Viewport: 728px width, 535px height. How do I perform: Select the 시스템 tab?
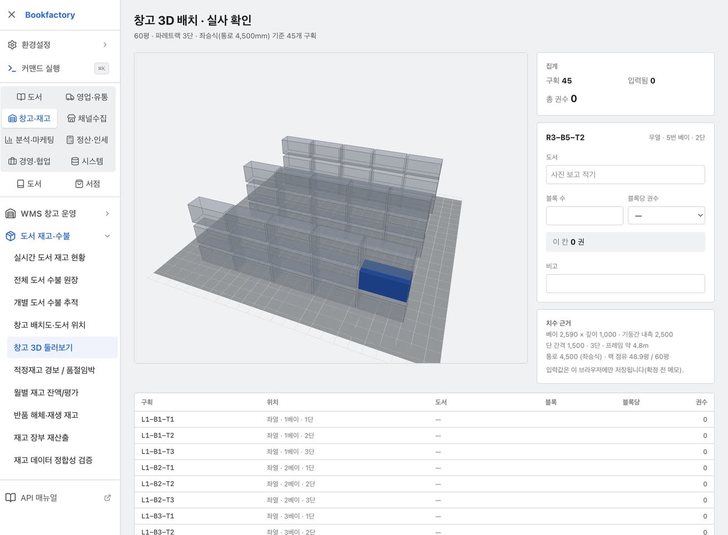(87, 161)
